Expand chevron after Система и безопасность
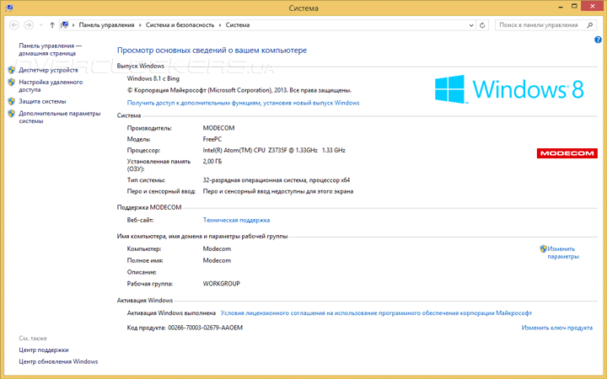This screenshot has width=607, height=379. 220,25
